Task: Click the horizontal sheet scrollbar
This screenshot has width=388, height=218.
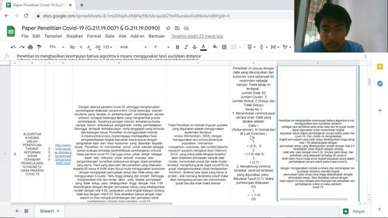Action: [x=92, y=203]
